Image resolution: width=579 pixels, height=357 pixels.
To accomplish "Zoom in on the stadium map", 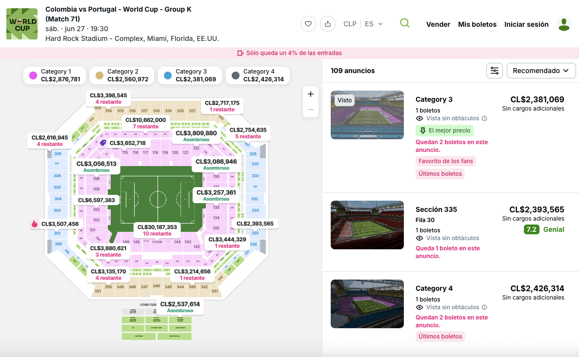I will coord(311,94).
